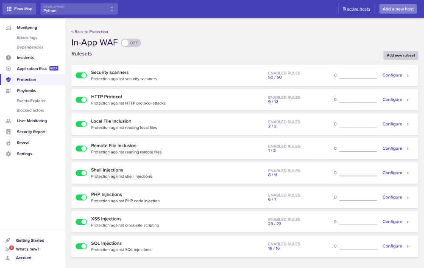
Task: Click the Security Report document icon
Action: click(x=8, y=132)
